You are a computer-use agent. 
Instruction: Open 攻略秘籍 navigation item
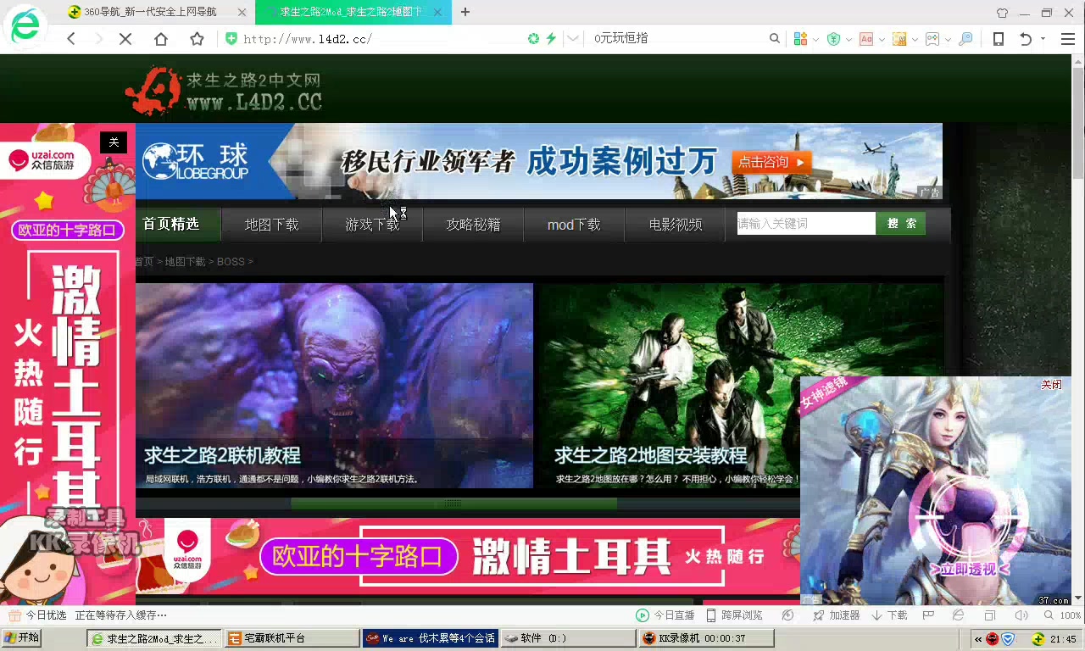click(x=473, y=225)
